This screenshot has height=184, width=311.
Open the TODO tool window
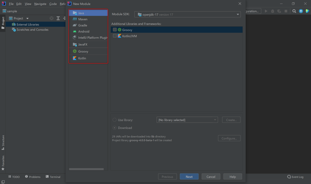(x=14, y=177)
